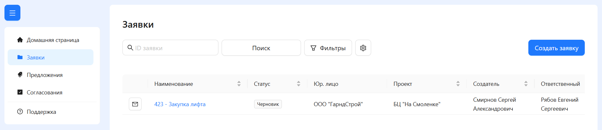The height and width of the screenshot is (130, 602).
Task: Click the Поиск button
Action: pos(261,48)
